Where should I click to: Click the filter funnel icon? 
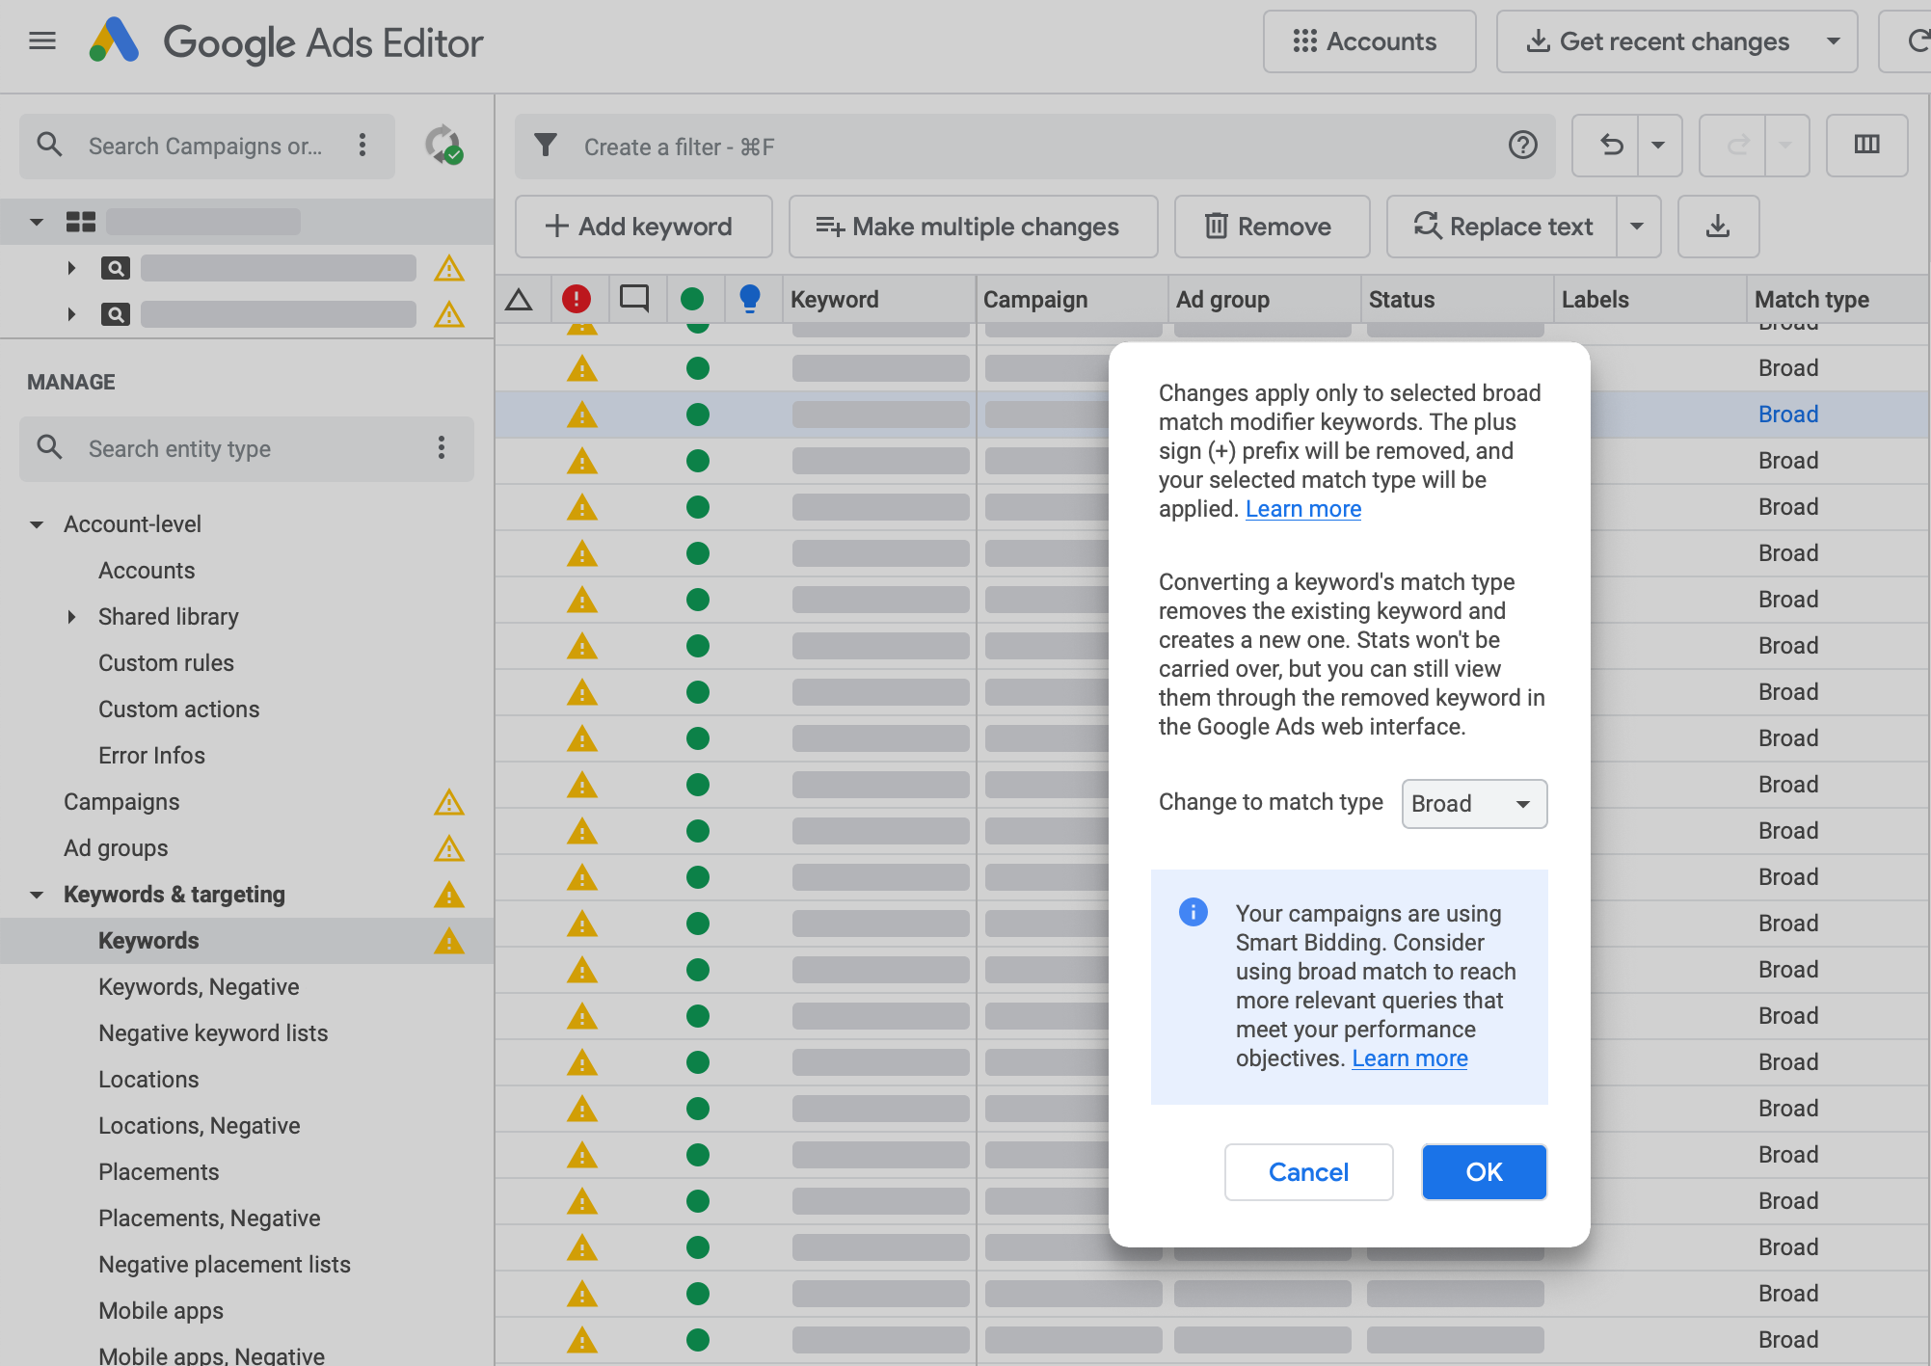(547, 146)
